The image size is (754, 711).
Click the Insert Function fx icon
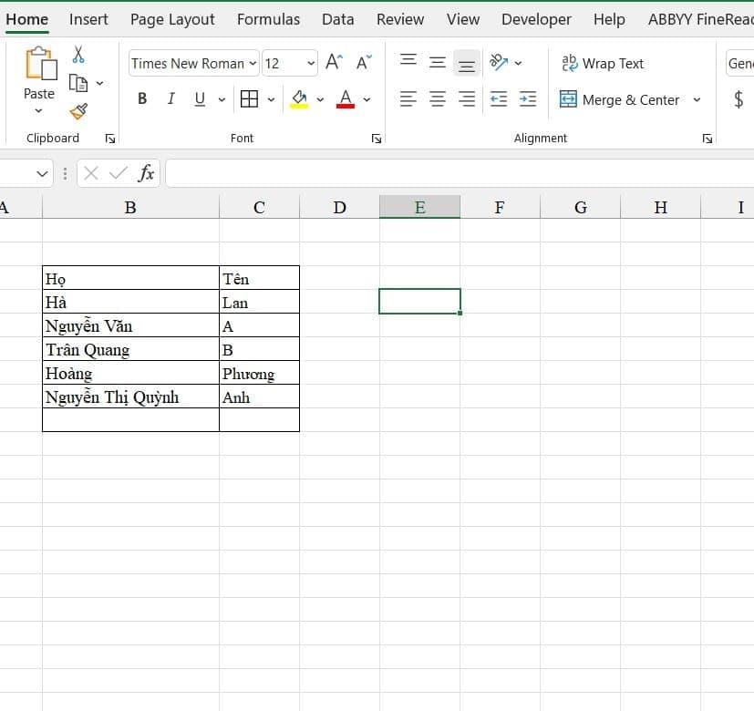pyautogui.click(x=146, y=173)
